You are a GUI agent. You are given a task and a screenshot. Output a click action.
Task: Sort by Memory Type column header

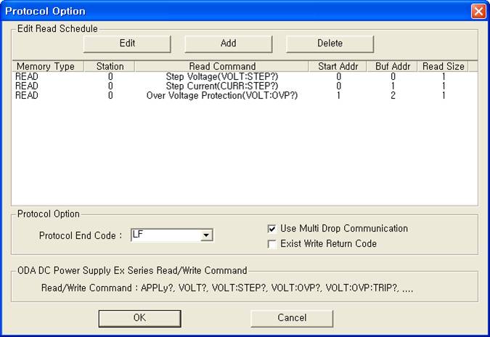pos(45,66)
